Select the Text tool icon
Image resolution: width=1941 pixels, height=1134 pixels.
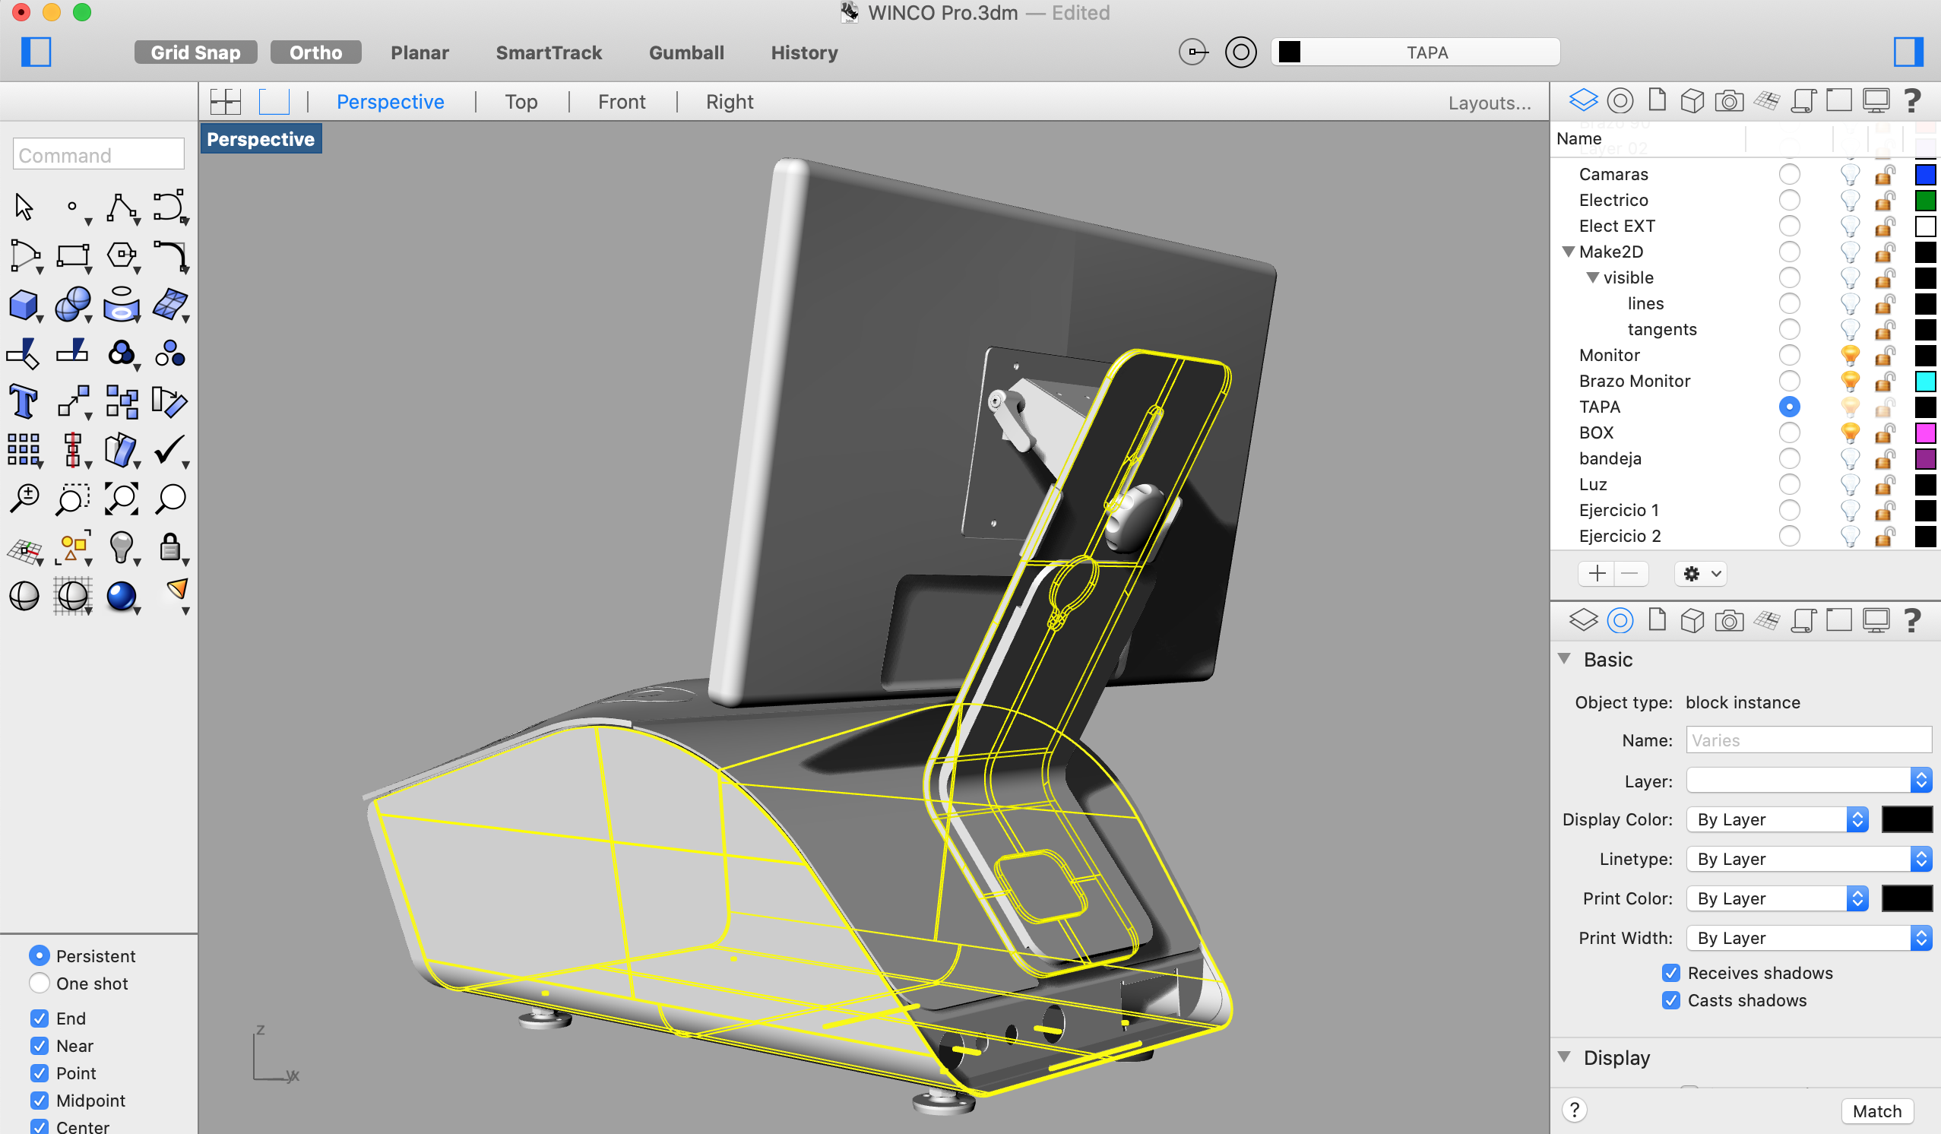tap(24, 401)
